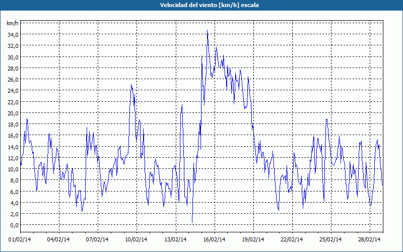
Task: Click the 10/02/14 date label
Action: pyautogui.click(x=136, y=239)
